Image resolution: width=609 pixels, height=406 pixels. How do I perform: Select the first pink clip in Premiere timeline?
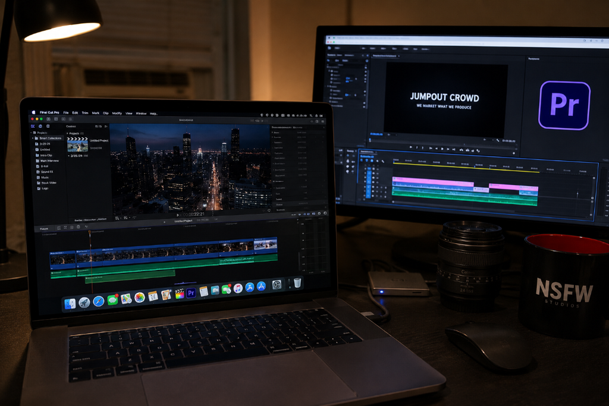(433, 182)
